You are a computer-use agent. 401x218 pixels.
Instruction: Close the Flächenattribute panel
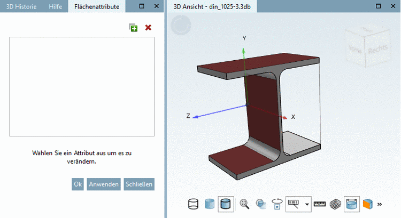coord(157,6)
